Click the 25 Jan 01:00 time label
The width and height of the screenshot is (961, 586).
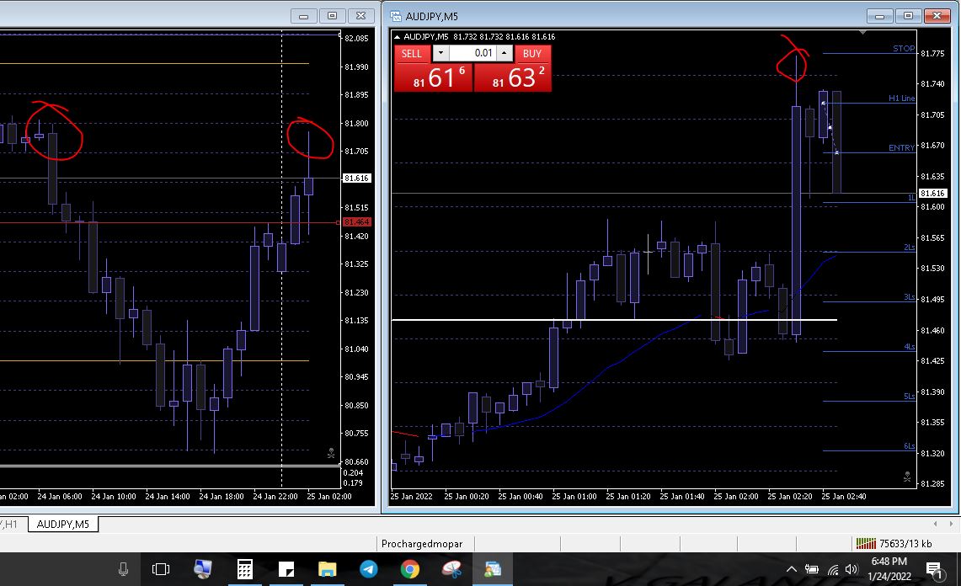click(574, 497)
